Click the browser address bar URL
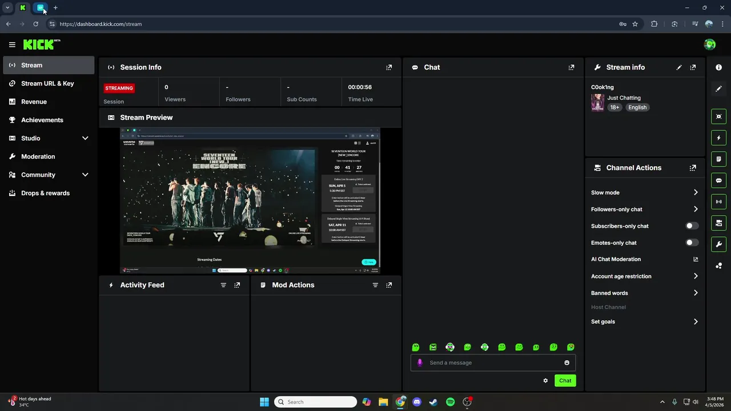Viewport: 731px width, 411px height. tap(101, 24)
